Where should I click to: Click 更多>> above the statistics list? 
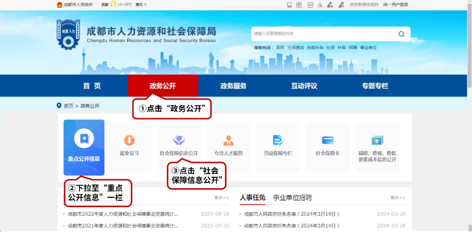coord(222,197)
